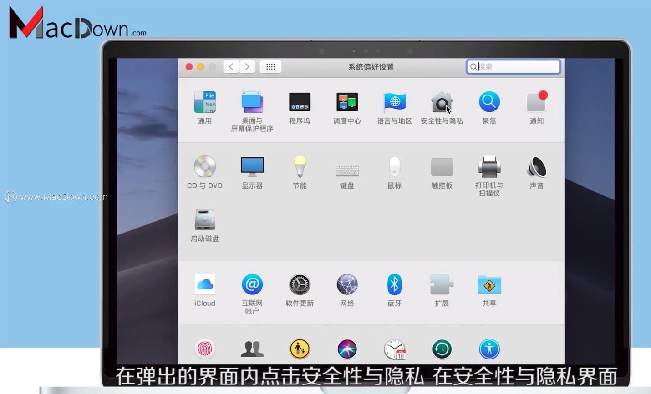Screen dimensions: 651x394
Task: Go forward with the right chevron button
Action: [247, 67]
